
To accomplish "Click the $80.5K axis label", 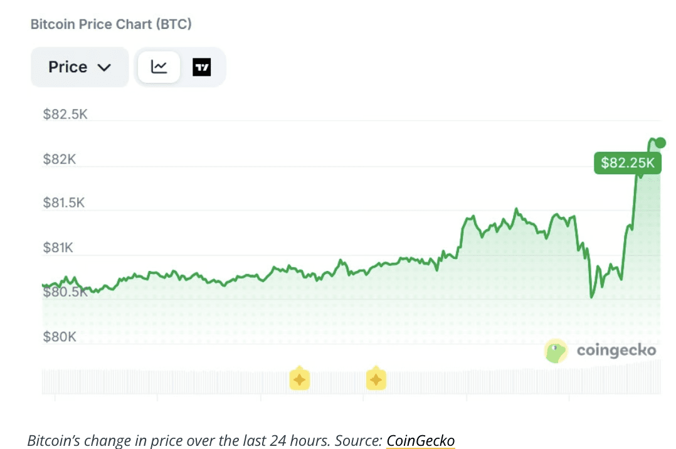I will point(65,292).
